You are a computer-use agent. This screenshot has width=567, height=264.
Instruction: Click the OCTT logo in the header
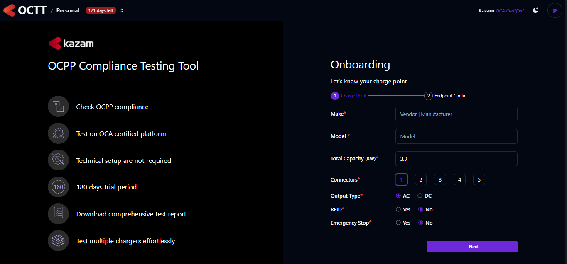pyautogui.click(x=25, y=10)
